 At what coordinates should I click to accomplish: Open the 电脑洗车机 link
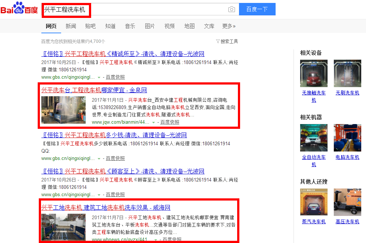click(347, 157)
